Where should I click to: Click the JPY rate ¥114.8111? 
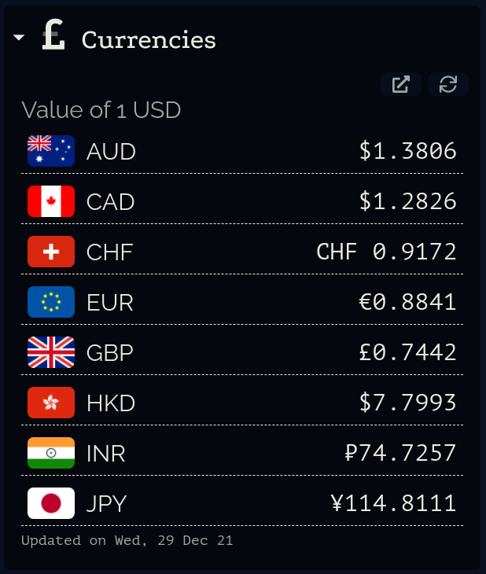click(x=393, y=503)
